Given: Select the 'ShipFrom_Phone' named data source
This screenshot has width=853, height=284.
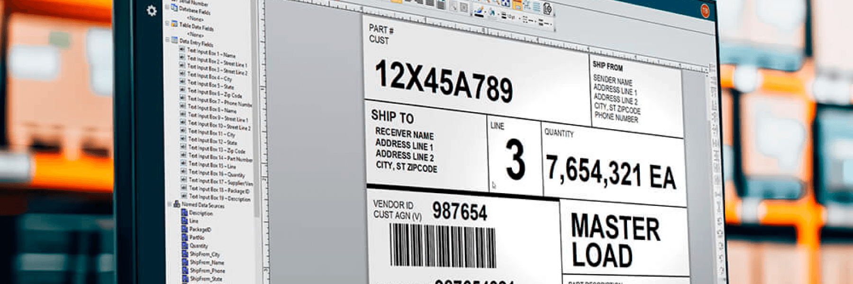Looking at the screenshot, I should (x=208, y=270).
